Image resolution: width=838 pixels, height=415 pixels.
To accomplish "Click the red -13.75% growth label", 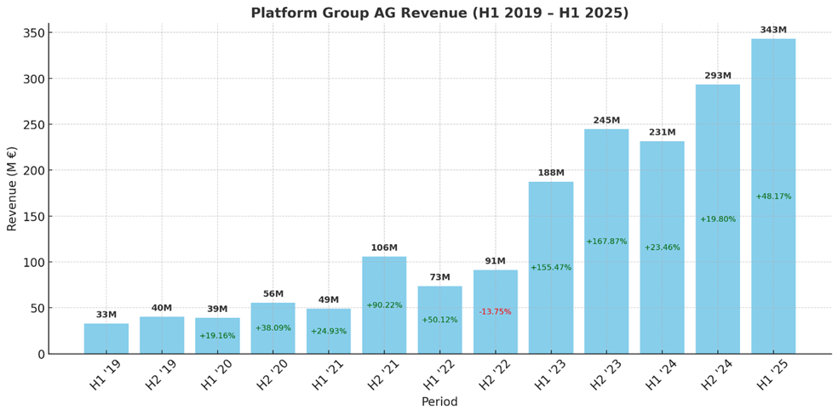I will click(495, 312).
